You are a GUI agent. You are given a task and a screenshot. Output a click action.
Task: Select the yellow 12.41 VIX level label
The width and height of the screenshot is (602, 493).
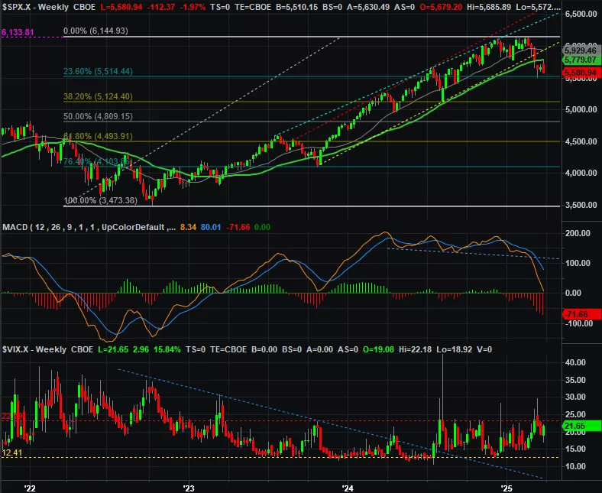point(11,453)
